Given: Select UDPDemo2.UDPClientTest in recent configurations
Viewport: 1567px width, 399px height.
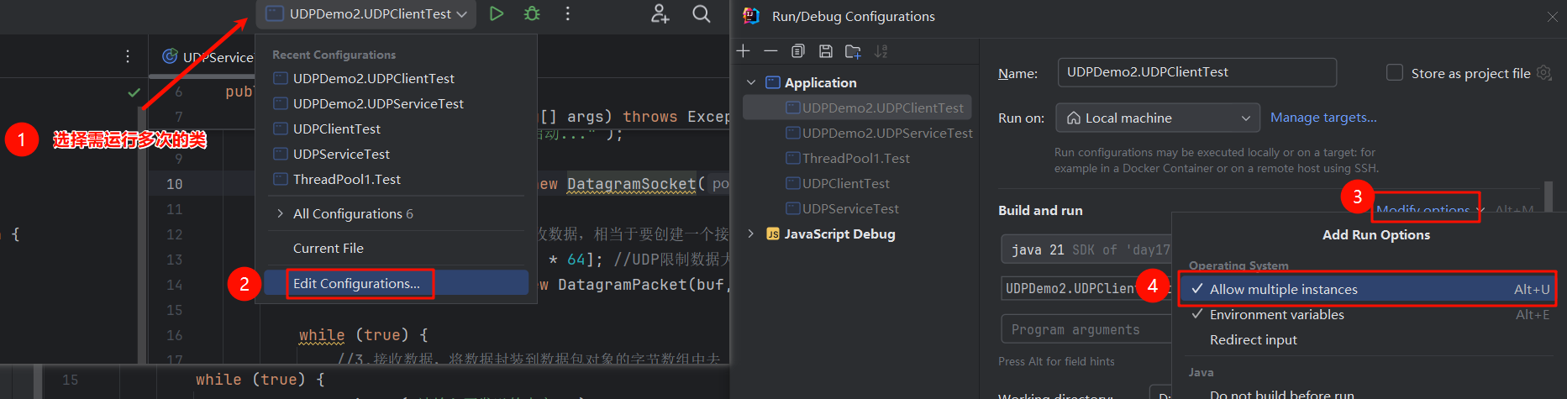Looking at the screenshot, I should (397, 78).
